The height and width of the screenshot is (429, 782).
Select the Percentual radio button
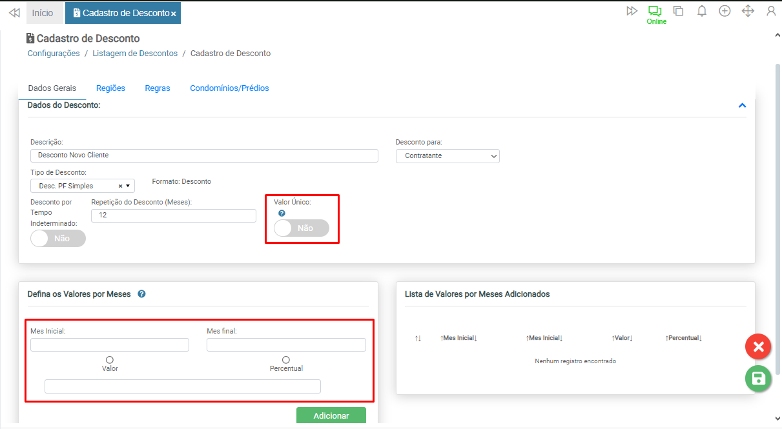(286, 360)
